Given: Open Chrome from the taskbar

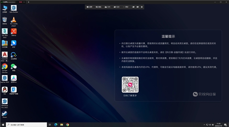Looking at the screenshot, I should 68,125.
